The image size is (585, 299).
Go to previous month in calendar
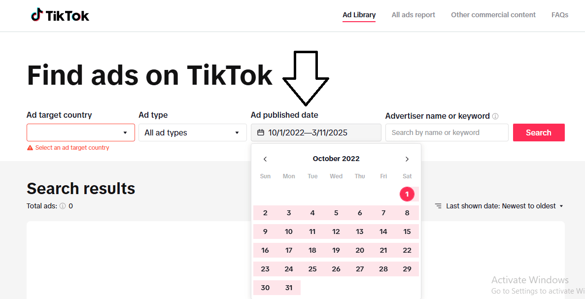(x=265, y=159)
